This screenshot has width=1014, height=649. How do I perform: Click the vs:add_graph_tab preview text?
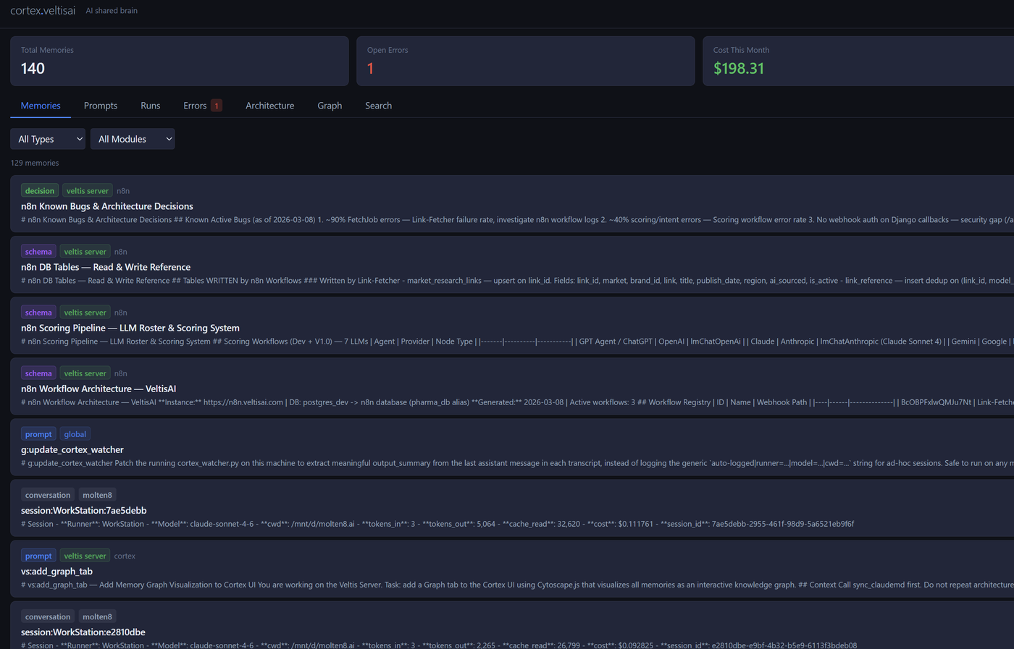click(x=517, y=585)
